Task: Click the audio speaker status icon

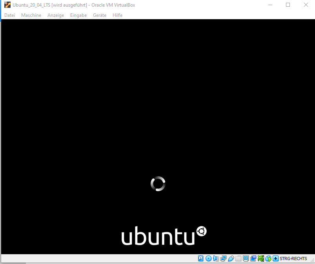Action: point(216,259)
